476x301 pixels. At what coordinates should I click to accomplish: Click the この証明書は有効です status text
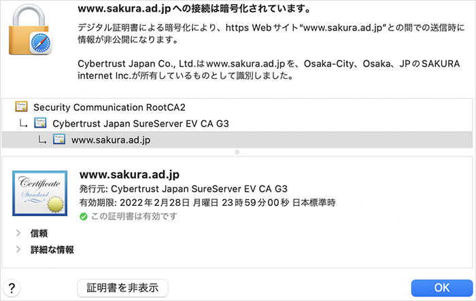click(x=133, y=216)
